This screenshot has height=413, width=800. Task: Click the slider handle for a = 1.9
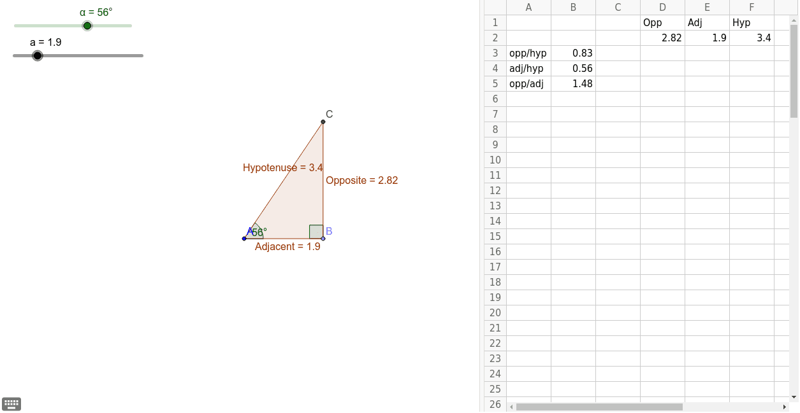(38, 55)
